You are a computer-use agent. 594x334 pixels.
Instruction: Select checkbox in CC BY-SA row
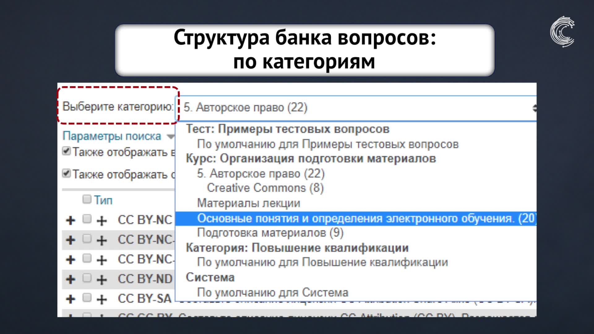click(87, 298)
